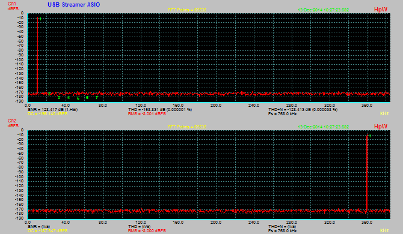This screenshot has height=234, width=403.
Task: Click the Ch2 HpW label
Action: point(381,127)
